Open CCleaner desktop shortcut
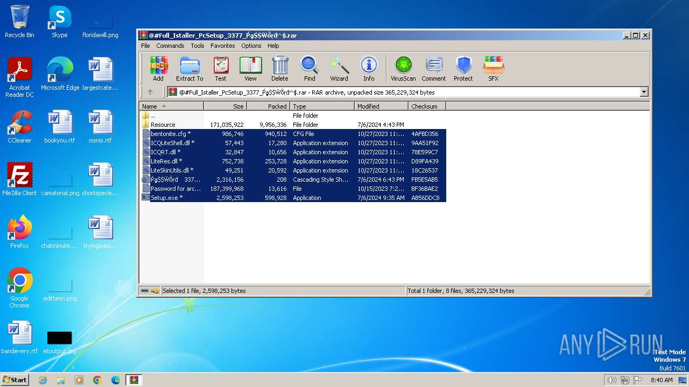689x387 pixels. (x=19, y=127)
